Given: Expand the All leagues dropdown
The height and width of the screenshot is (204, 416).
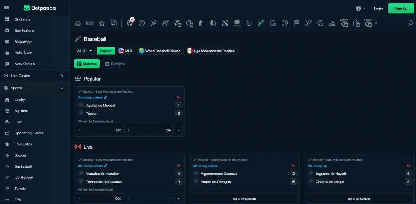Looking at the screenshot, I should pos(84,51).
